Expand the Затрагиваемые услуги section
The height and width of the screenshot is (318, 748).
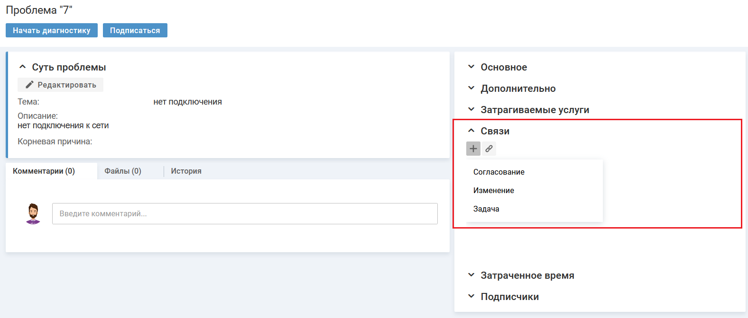(471, 110)
